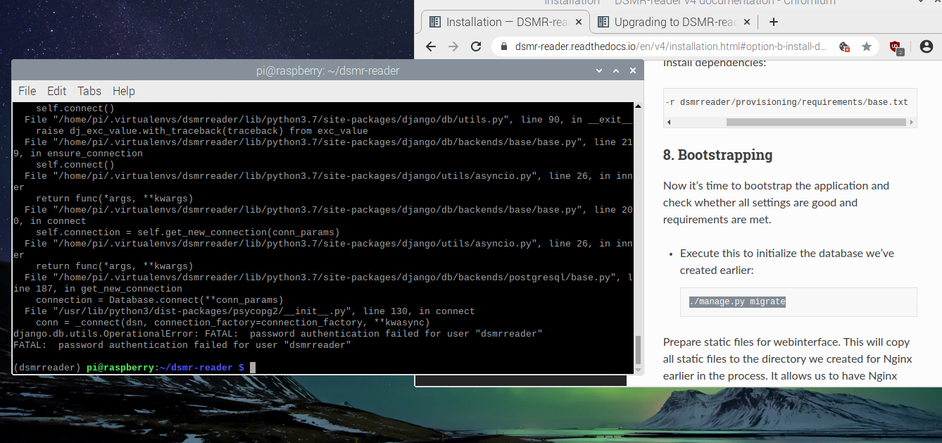
Task: Select the "Installation — DSMR-reader" tab
Action: point(500,21)
